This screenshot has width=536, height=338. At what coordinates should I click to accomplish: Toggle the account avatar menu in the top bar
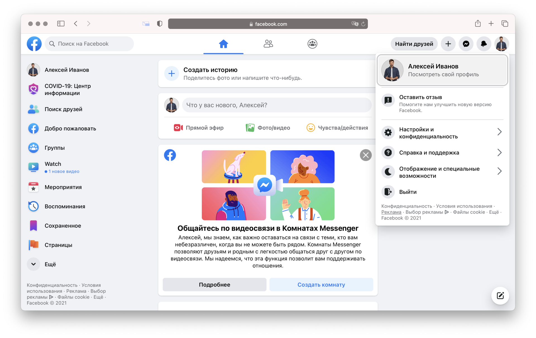coord(502,44)
